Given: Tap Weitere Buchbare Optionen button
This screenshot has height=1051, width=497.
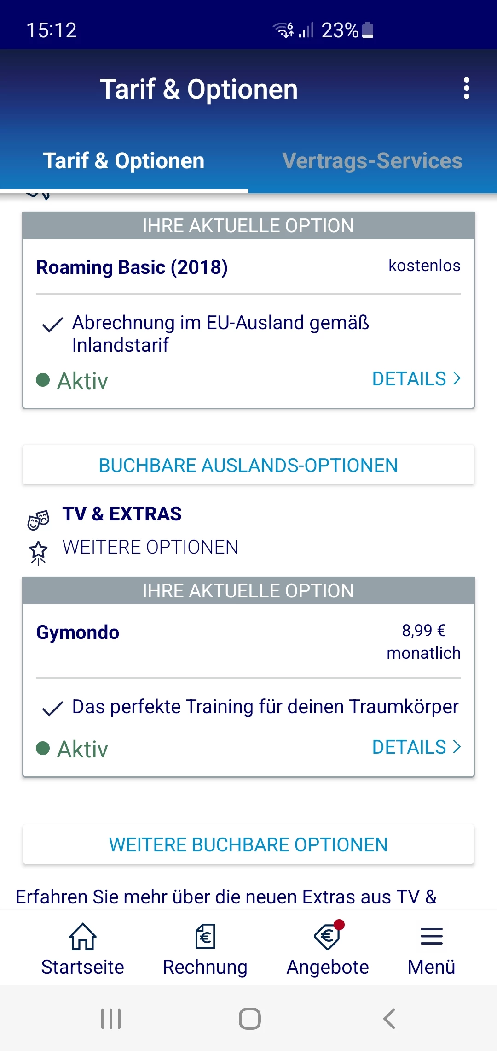Looking at the screenshot, I should [x=248, y=844].
